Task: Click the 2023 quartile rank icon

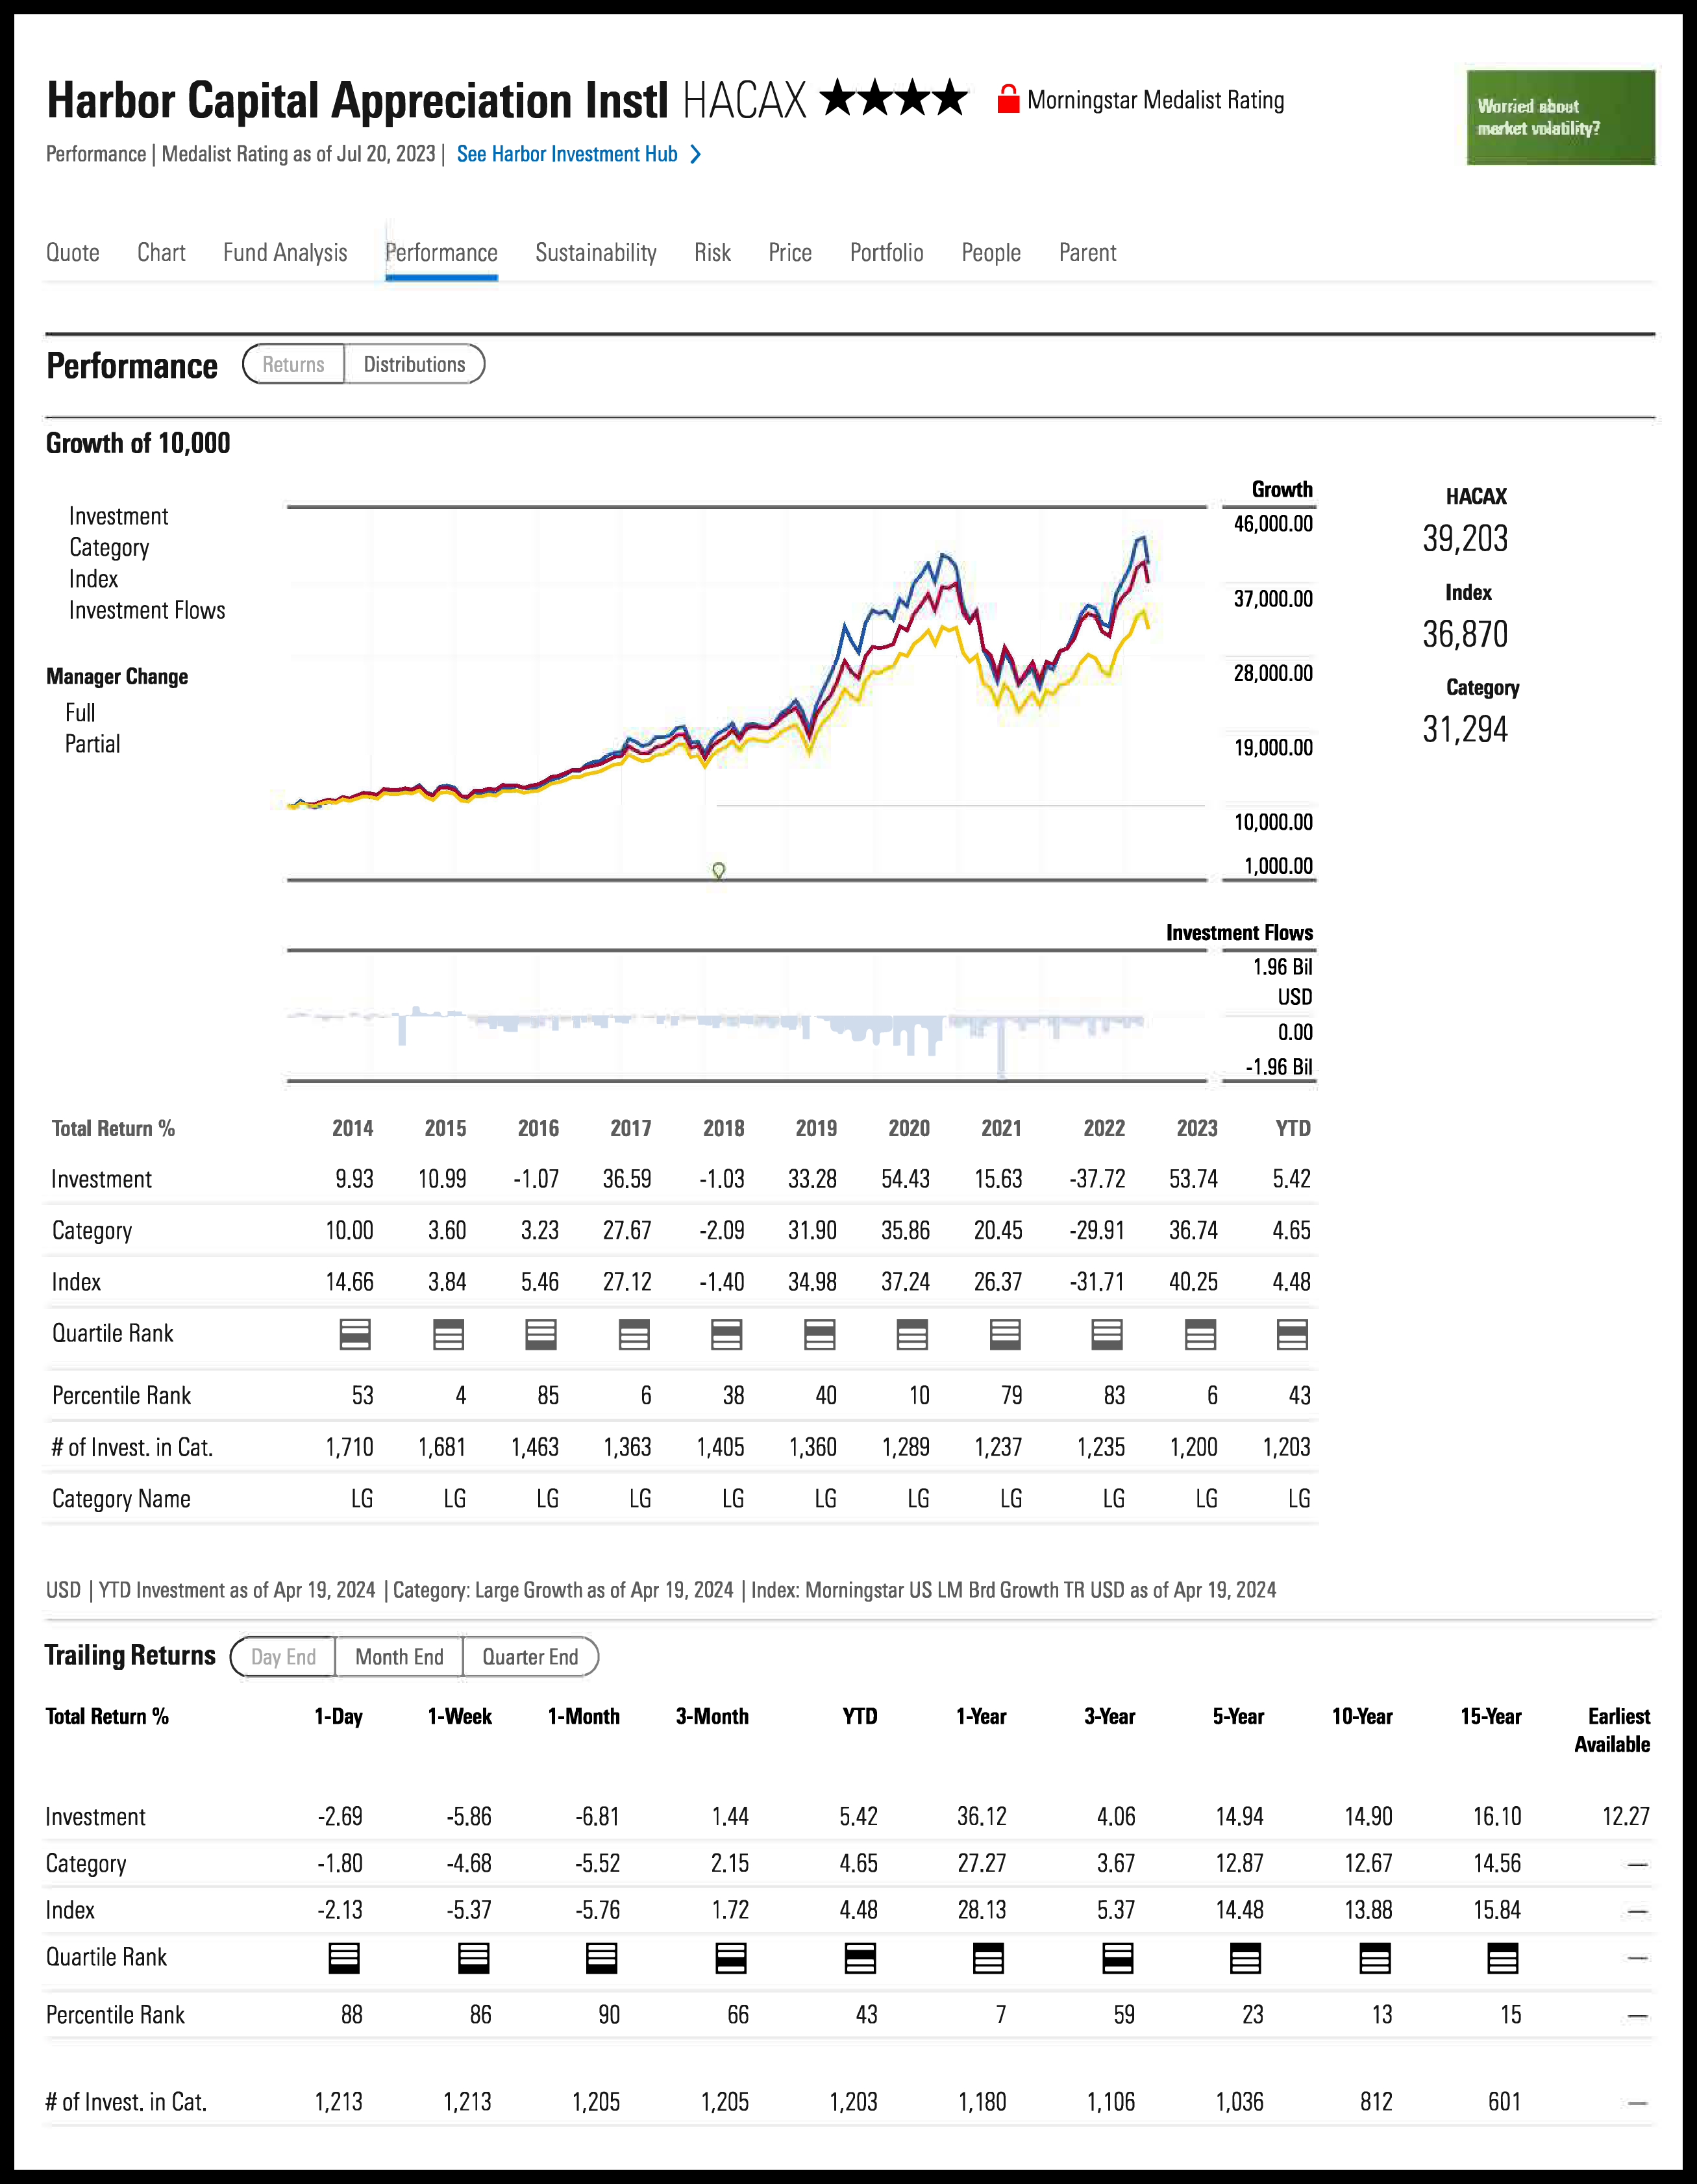Action: click(x=1200, y=1334)
